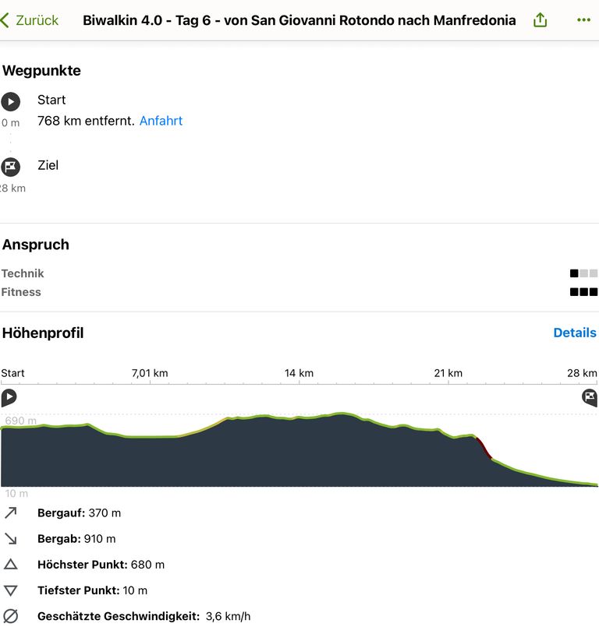Tap the Tiefster Punkt inverted triangle icon
The height and width of the screenshot is (627, 599).
[x=11, y=590]
